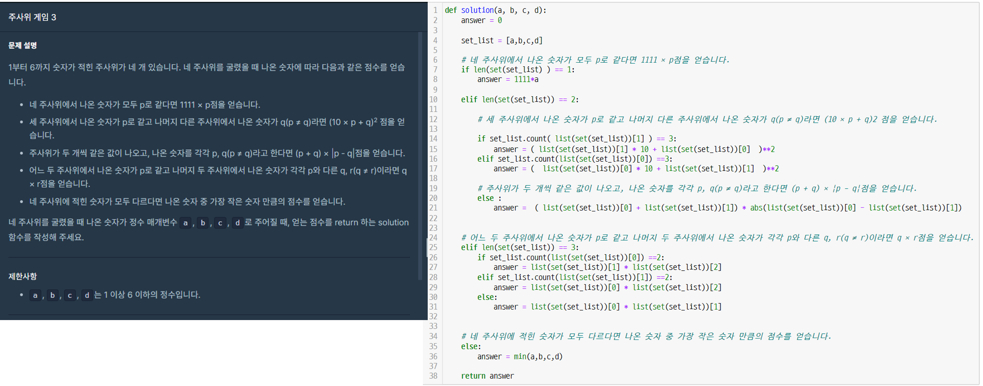
Task: Click the bullet starting '세 주사위에서 나온 숫자가 p로 같고'
Action: (218, 129)
